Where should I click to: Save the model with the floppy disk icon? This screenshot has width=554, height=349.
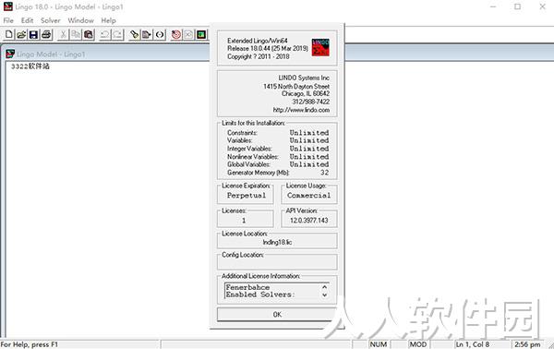[x=33, y=34]
